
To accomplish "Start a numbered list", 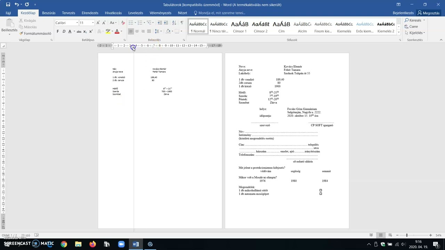I will coord(140,23).
